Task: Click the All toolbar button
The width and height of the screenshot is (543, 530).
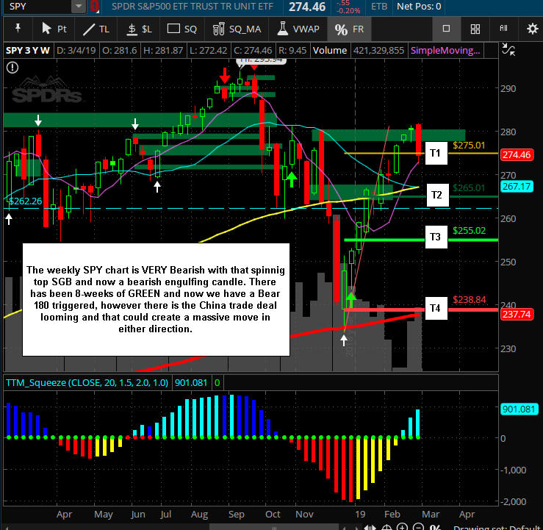Action: pos(503,29)
